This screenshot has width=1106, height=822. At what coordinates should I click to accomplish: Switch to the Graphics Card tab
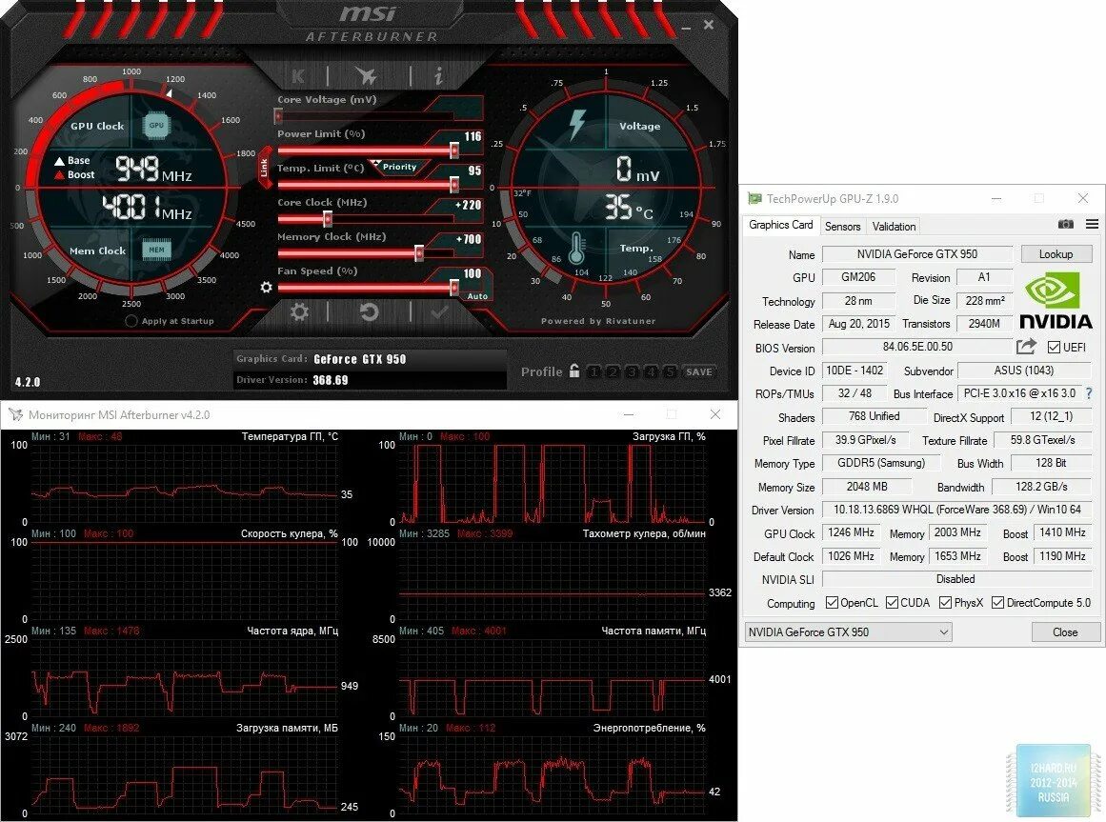780,225
